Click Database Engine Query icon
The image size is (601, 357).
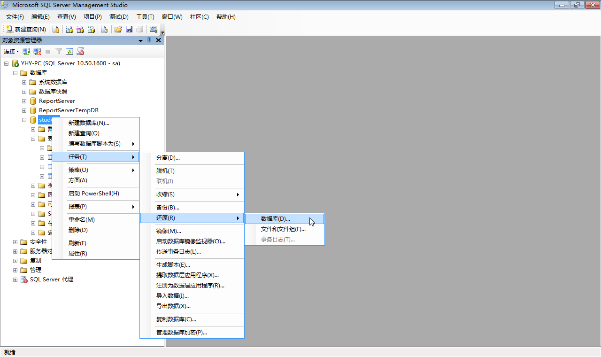tap(56, 29)
